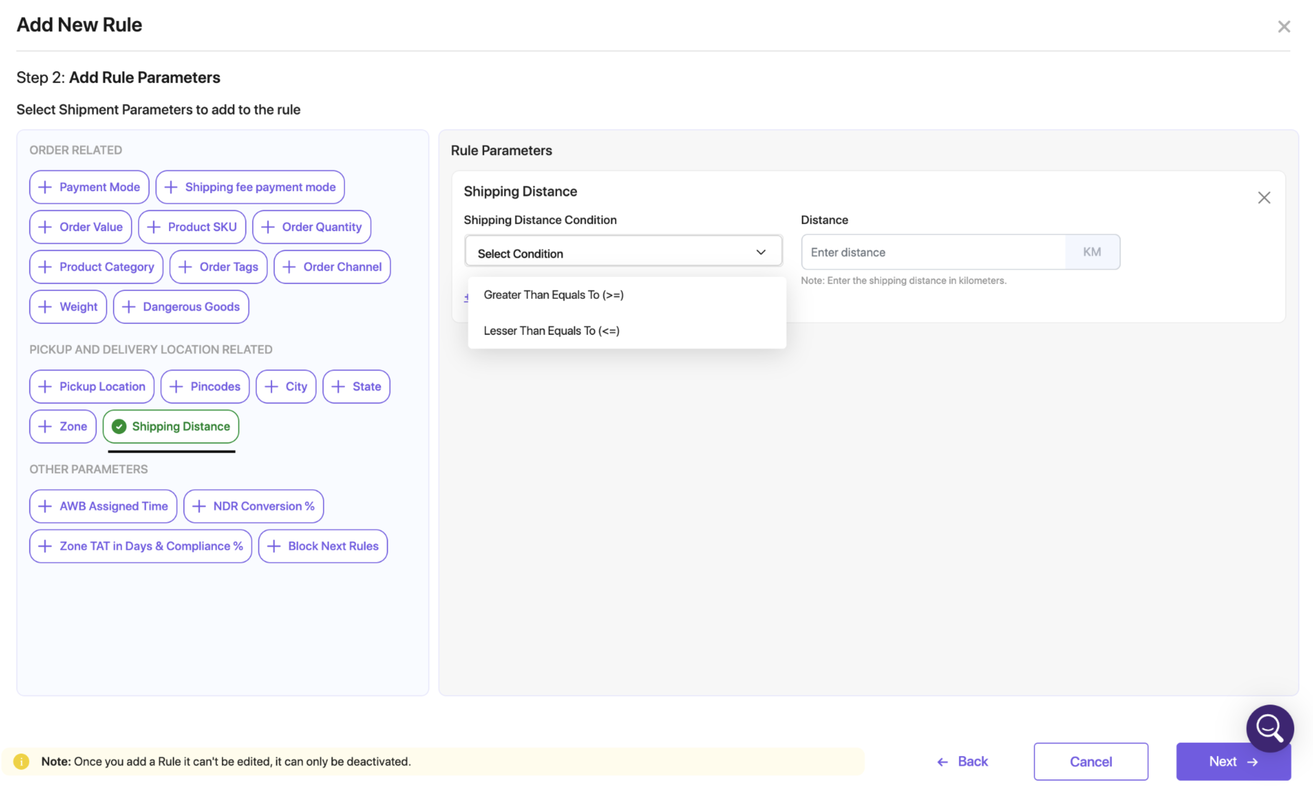This screenshot has width=1313, height=807.
Task: Open the chat support search bubble
Action: 1269,728
